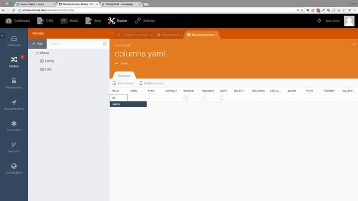The height and width of the screenshot is (201, 358).
Task: Open the user avatar menu
Action: point(349,21)
